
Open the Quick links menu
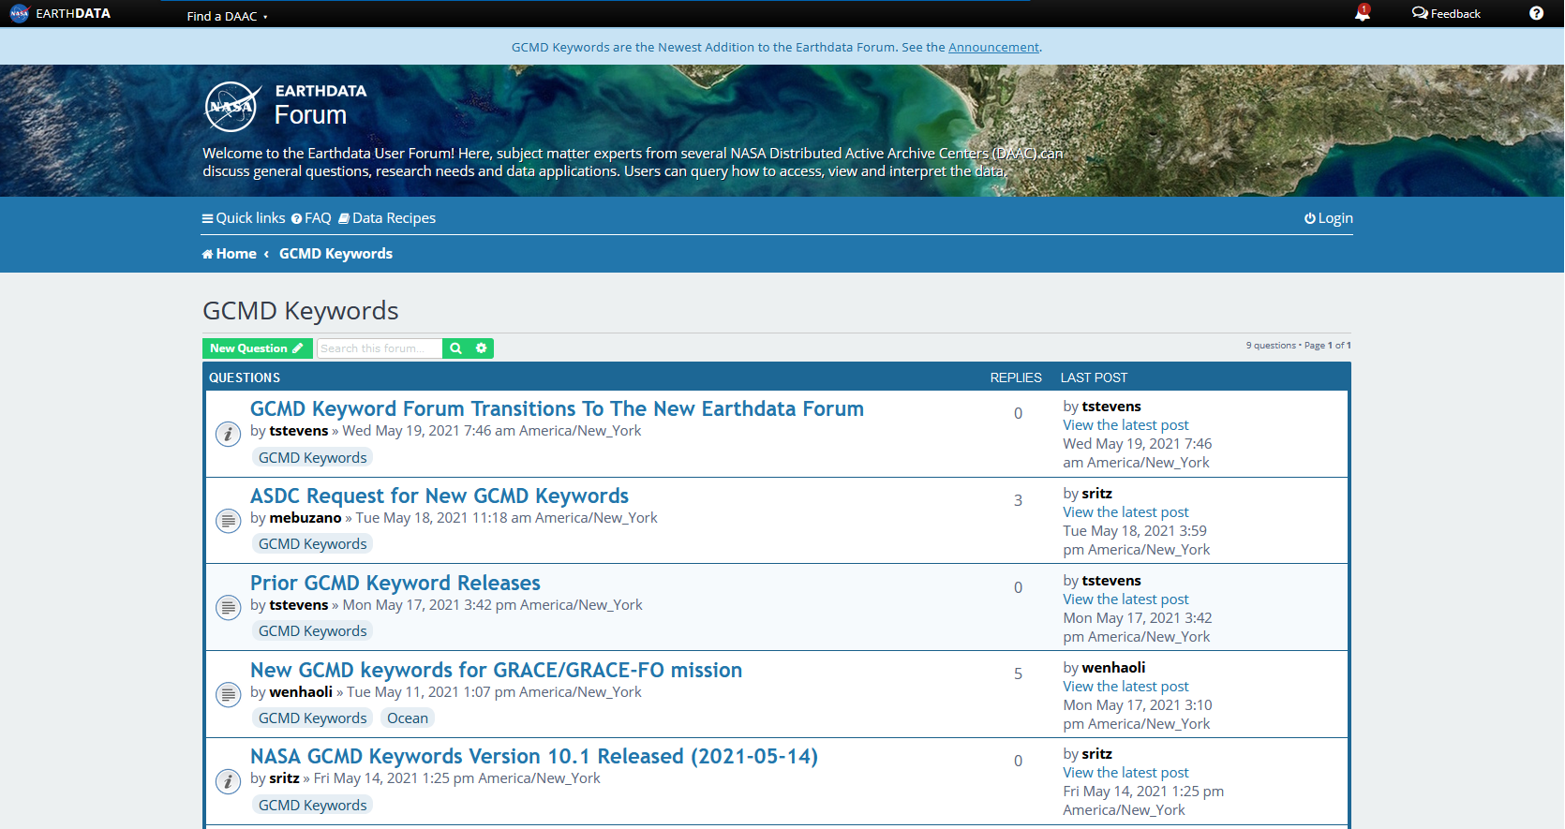pyautogui.click(x=244, y=218)
